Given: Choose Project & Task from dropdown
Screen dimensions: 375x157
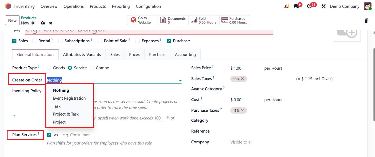Looking at the screenshot, I should click(x=66, y=114).
